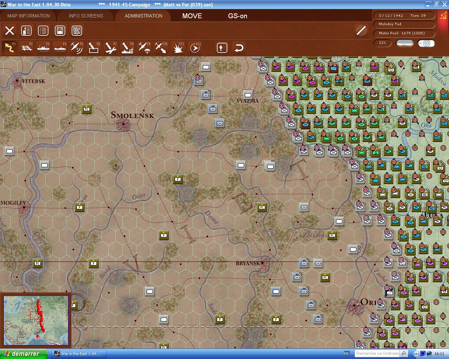Click the Vitebsk city marker on the map
This screenshot has width=449, height=359.
17,81
